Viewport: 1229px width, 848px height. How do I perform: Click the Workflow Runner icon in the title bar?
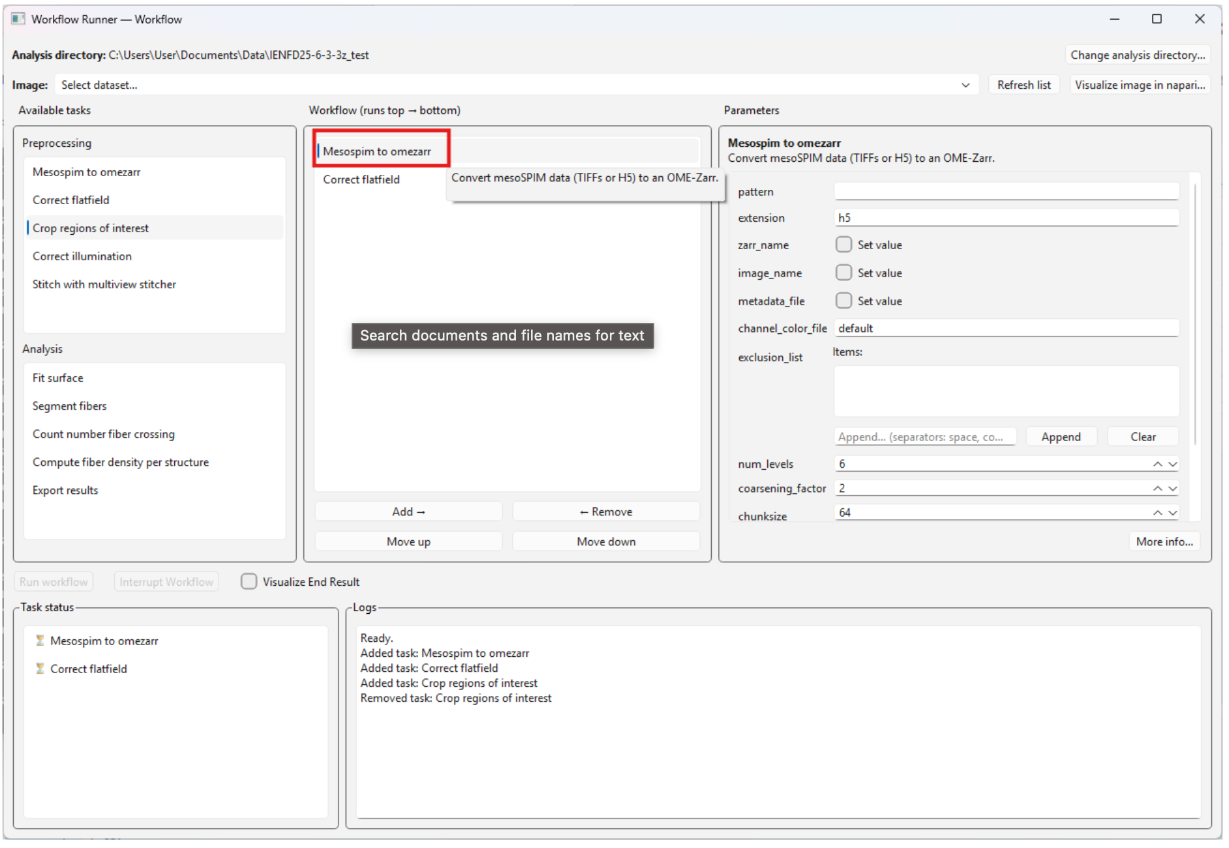17,19
